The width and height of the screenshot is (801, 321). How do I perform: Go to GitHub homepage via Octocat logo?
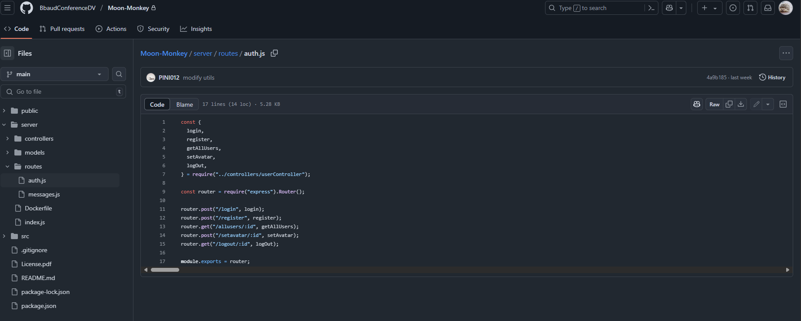[27, 8]
